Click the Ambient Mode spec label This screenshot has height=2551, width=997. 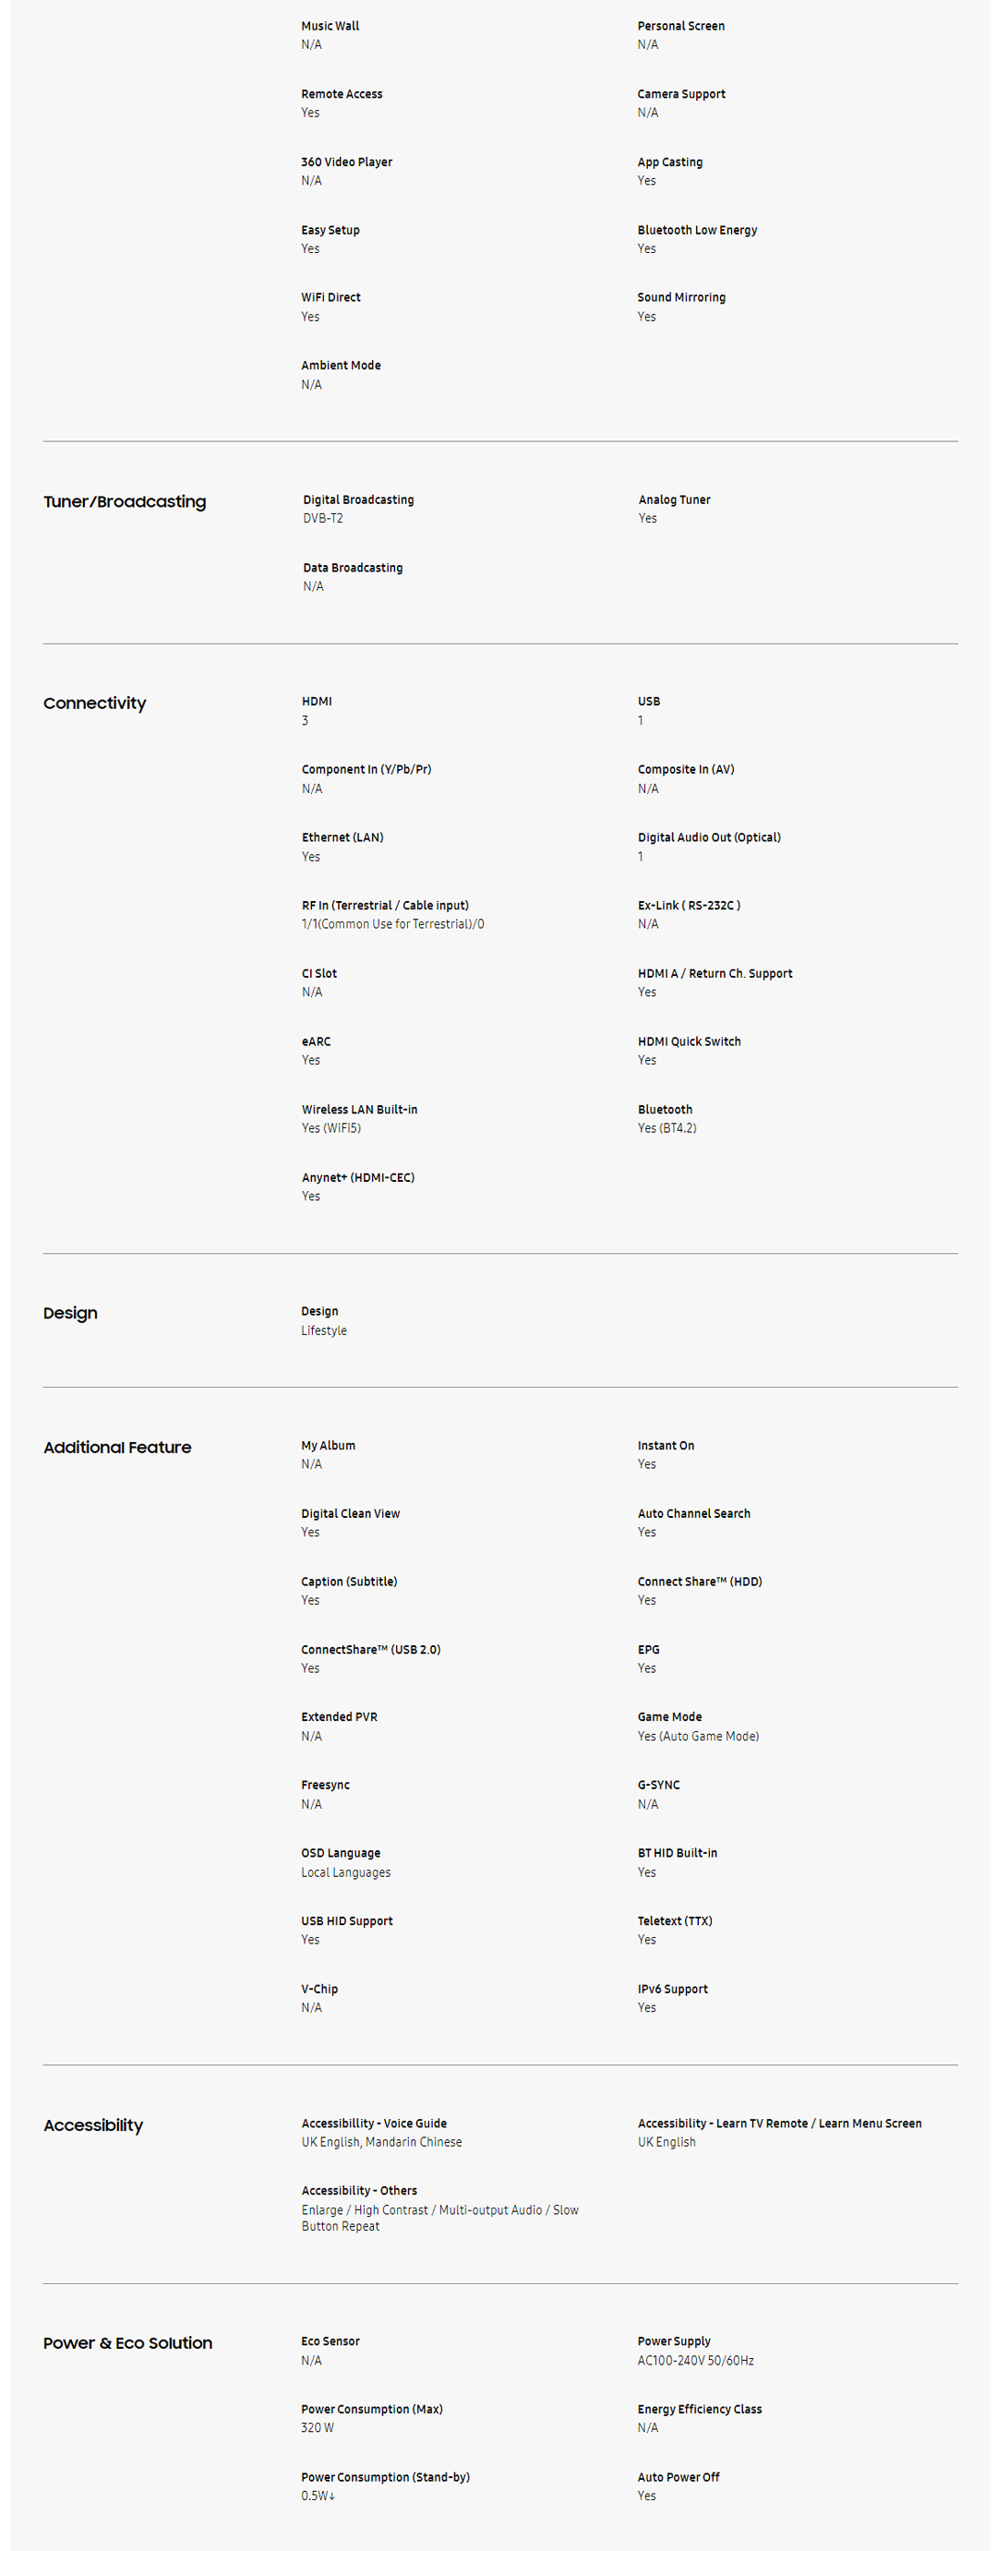pos(341,366)
